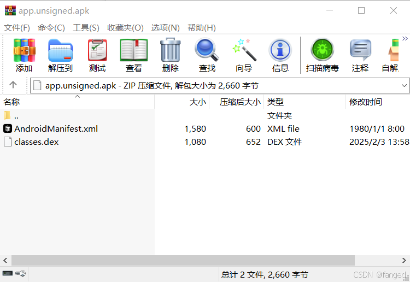Open the Tools (工具) menu
This screenshot has width=410, height=282.
pyautogui.click(x=86, y=28)
